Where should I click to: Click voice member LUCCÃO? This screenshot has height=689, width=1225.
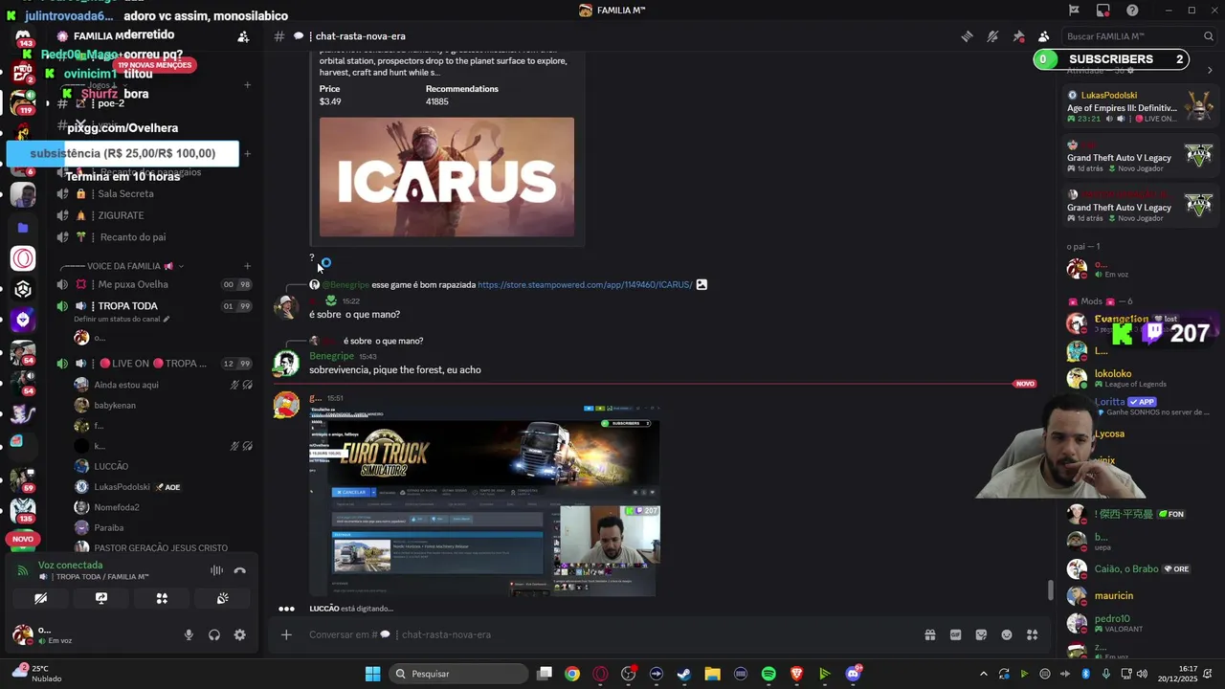tap(111, 466)
